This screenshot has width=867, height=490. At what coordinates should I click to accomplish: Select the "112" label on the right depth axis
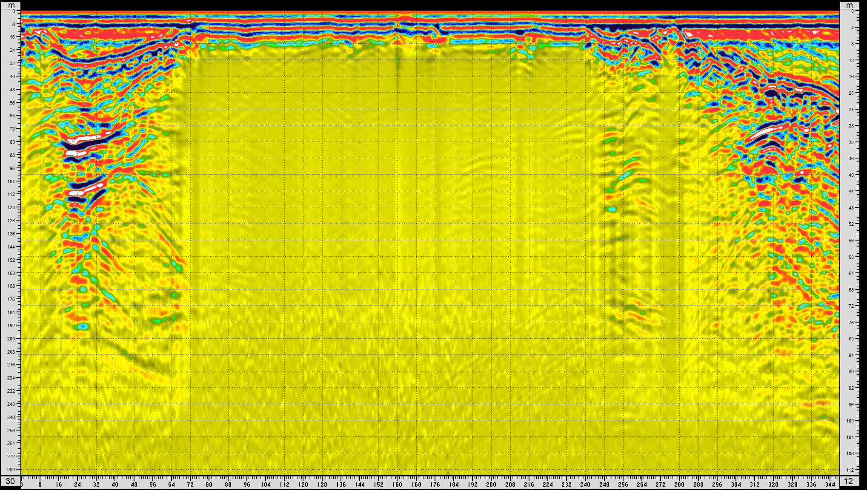click(x=850, y=470)
